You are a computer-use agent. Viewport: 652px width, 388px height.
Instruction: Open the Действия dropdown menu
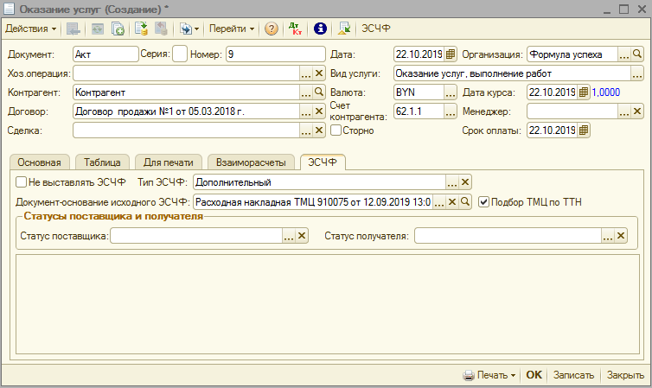30,29
